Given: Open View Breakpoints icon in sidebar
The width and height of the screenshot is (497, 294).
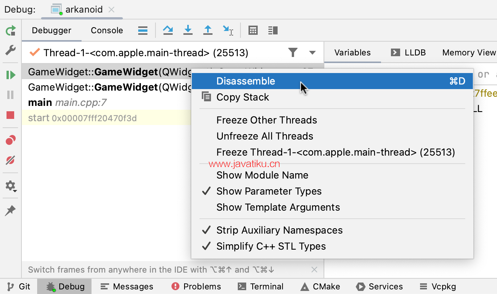Looking at the screenshot, I should click(10, 140).
